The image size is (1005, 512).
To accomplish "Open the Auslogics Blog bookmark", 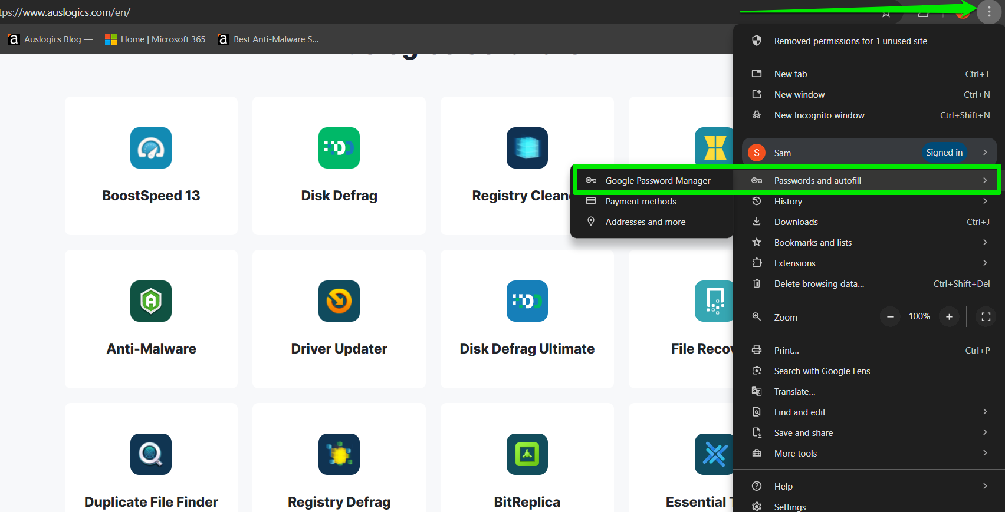I will coord(50,39).
